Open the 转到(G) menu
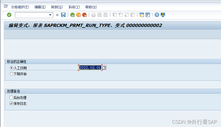 click(57, 7)
